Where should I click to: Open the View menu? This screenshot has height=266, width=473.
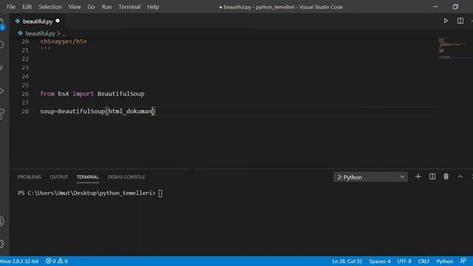click(x=74, y=7)
